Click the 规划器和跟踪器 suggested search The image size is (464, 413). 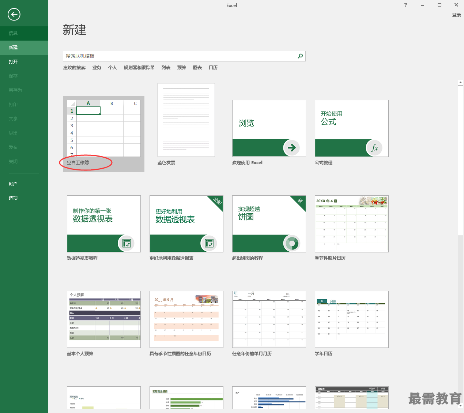click(x=139, y=68)
